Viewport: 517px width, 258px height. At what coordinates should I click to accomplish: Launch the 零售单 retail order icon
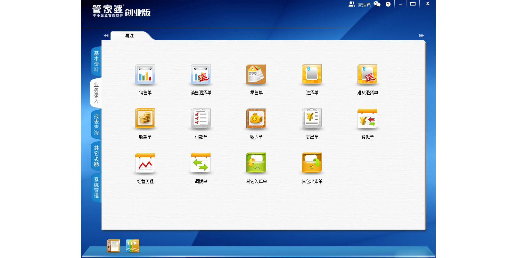[256, 74]
